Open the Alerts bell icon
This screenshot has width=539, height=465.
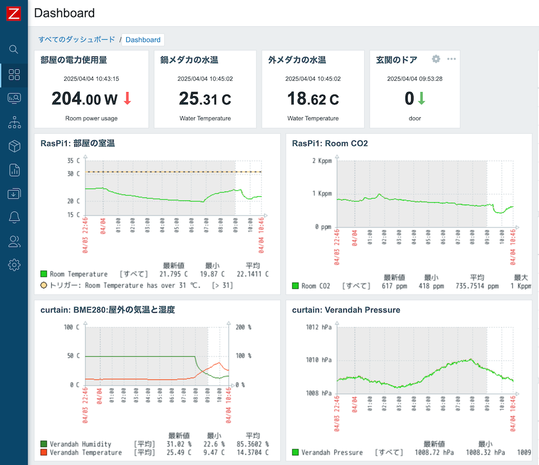click(x=14, y=218)
